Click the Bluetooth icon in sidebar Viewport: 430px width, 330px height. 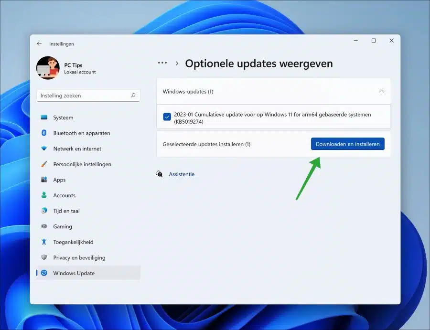click(x=44, y=133)
